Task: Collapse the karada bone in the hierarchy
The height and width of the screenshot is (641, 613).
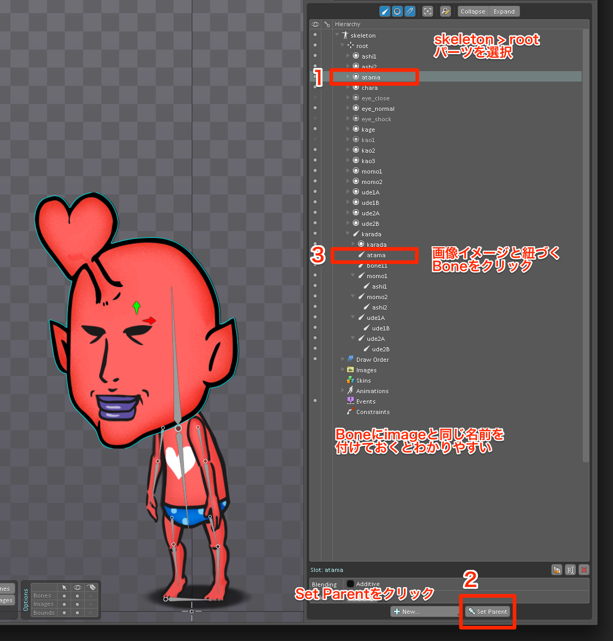Action: pyautogui.click(x=347, y=234)
